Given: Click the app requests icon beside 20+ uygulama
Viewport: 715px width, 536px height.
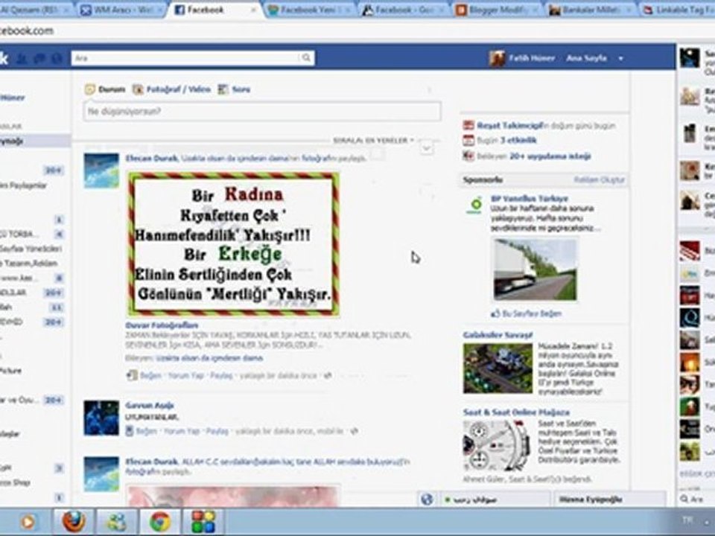Looking at the screenshot, I should pos(468,156).
